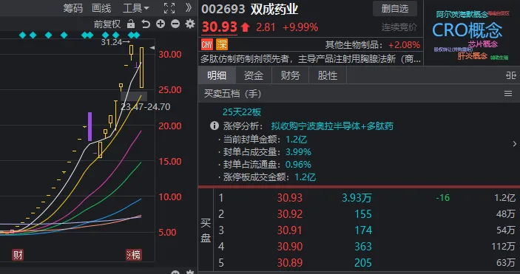Select buy level 2 price 30.92
The image size is (520, 274).
point(290,214)
